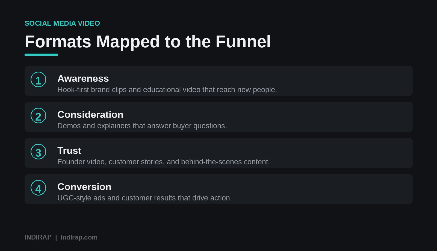This screenshot has height=251, width=437.
Task: Click the 'SOCIAL MEDIA VIDEO' label
Action: (x=62, y=24)
